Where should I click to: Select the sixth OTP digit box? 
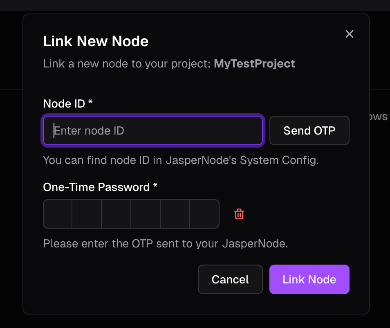coord(204,214)
